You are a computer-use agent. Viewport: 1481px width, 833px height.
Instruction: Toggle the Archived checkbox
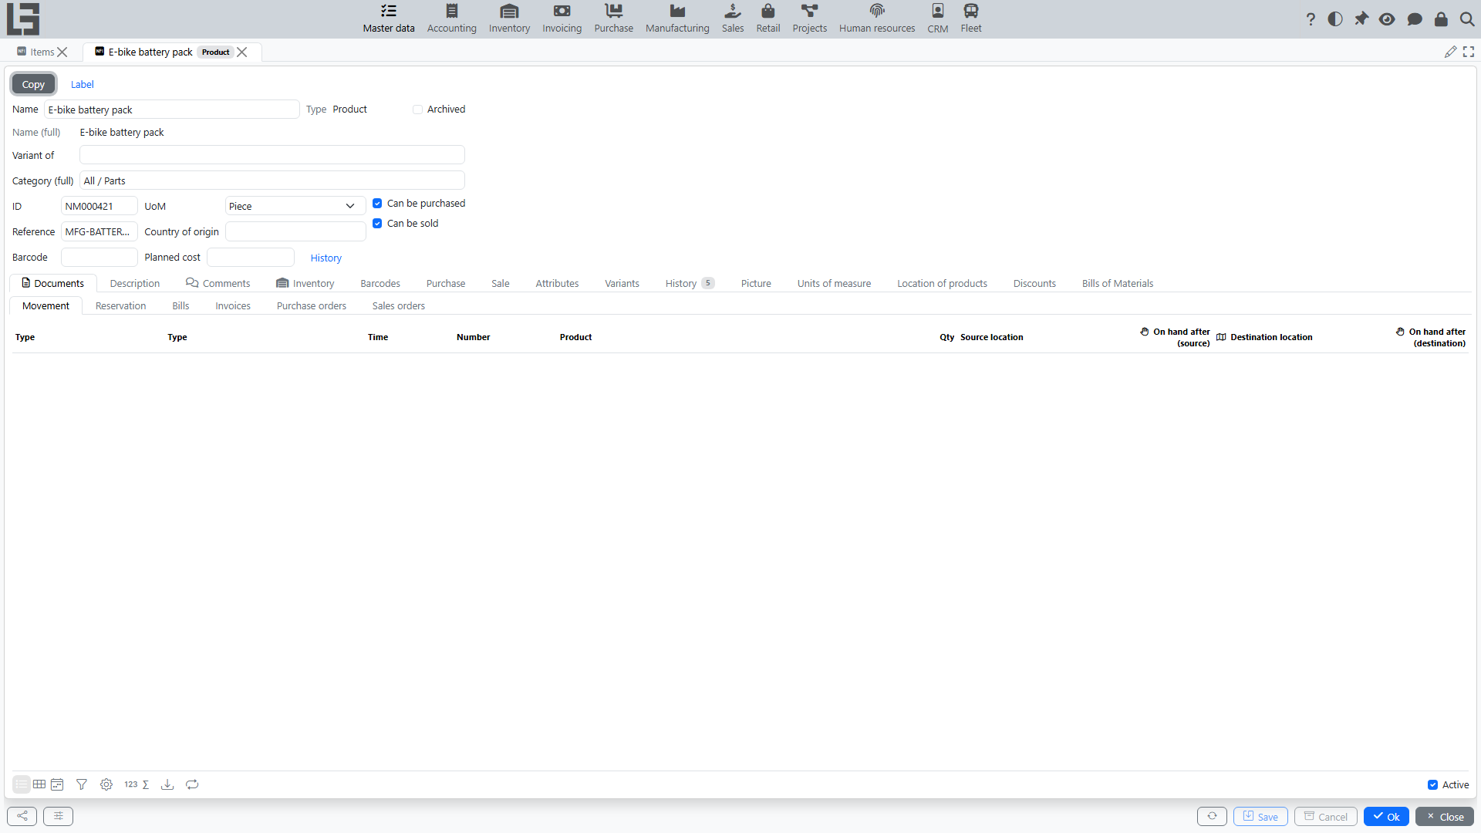tap(417, 110)
